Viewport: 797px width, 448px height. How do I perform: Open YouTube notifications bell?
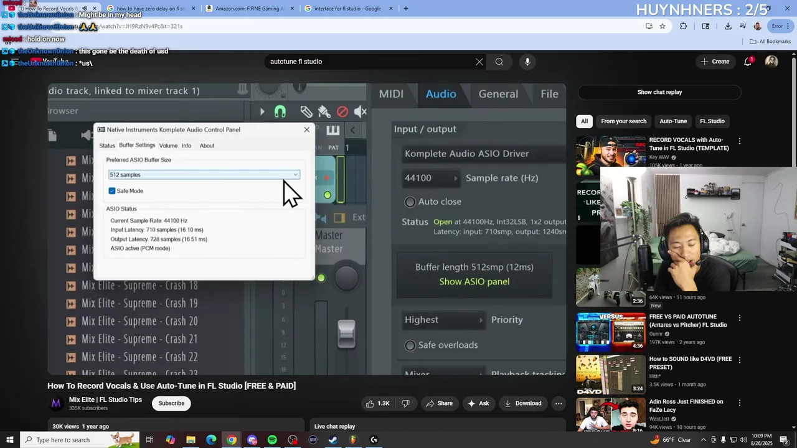tap(748, 62)
